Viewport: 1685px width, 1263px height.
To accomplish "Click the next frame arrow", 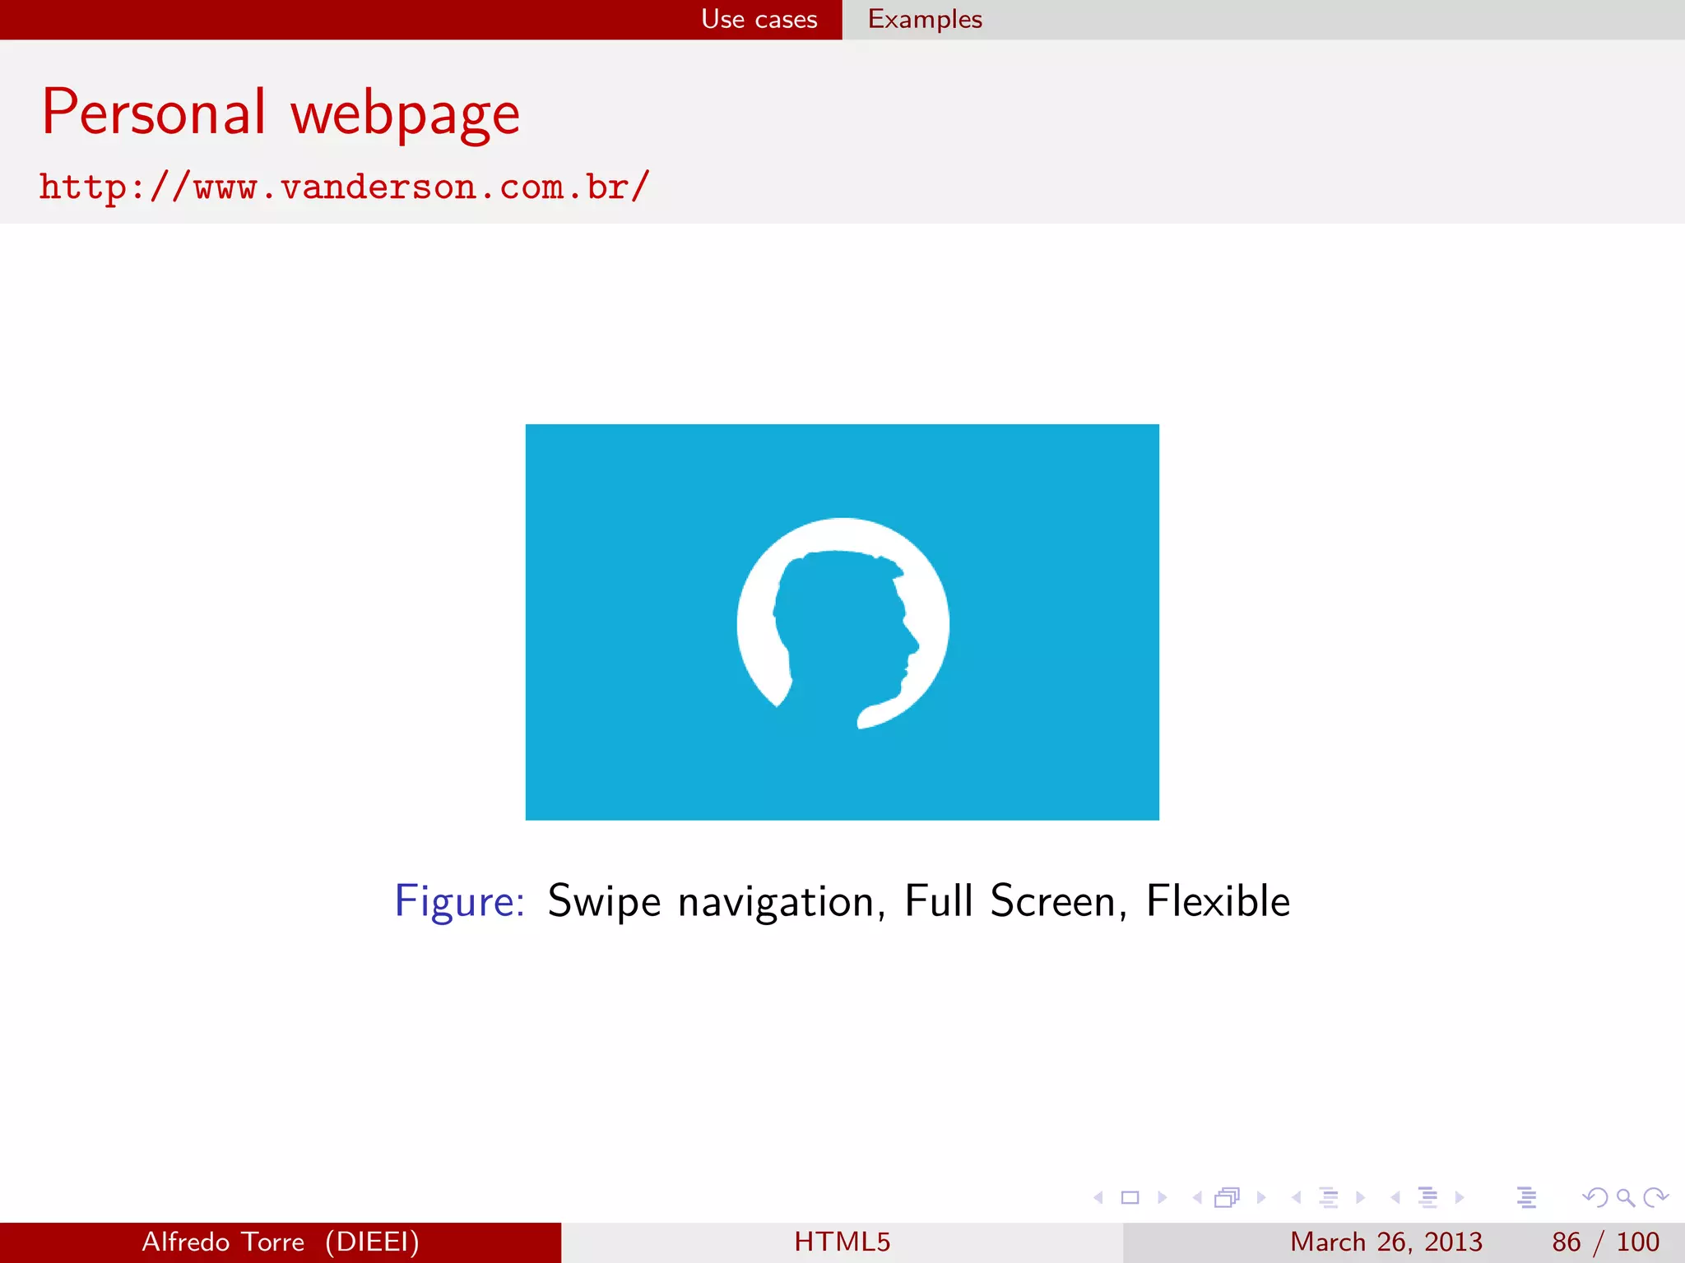I will pyautogui.click(x=1260, y=1197).
